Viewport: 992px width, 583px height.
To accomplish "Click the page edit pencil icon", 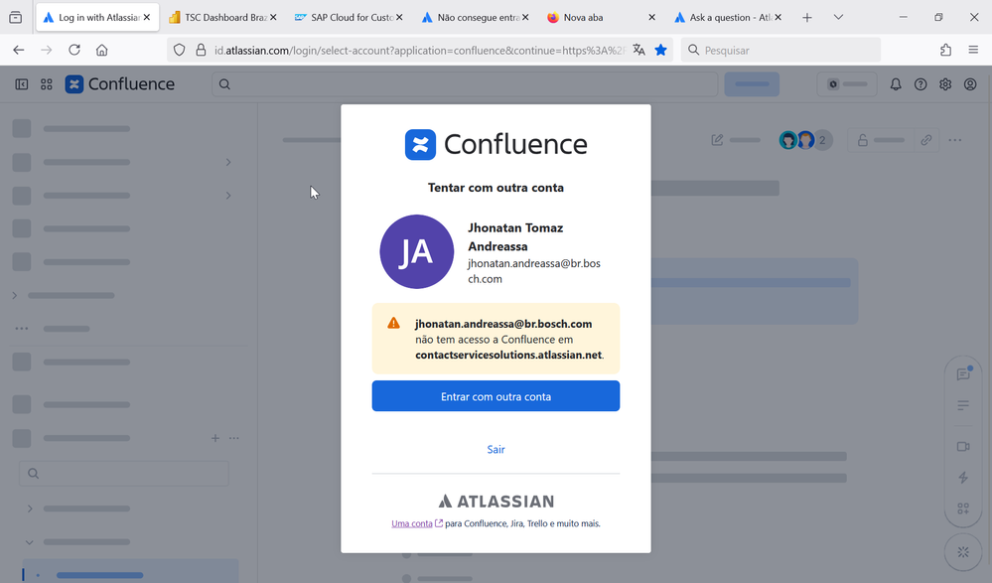I will 717,140.
